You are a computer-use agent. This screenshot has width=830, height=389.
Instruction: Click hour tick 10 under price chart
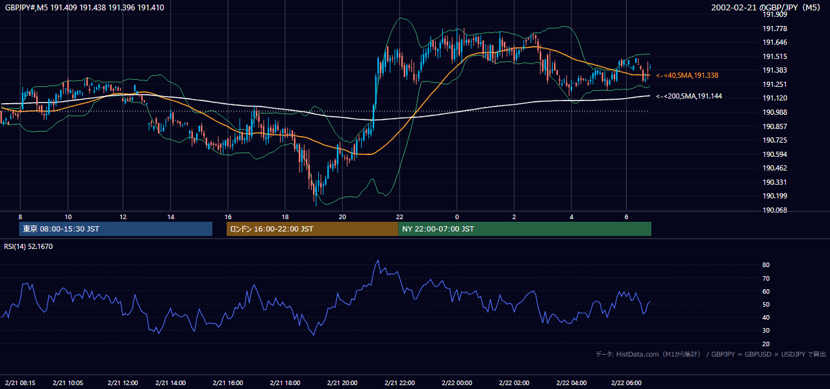[x=68, y=217]
